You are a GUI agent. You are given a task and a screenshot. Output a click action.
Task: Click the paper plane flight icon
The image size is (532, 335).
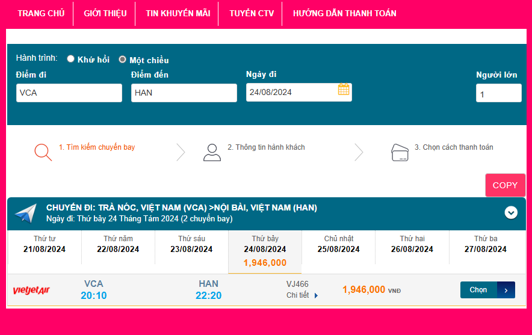(x=26, y=213)
